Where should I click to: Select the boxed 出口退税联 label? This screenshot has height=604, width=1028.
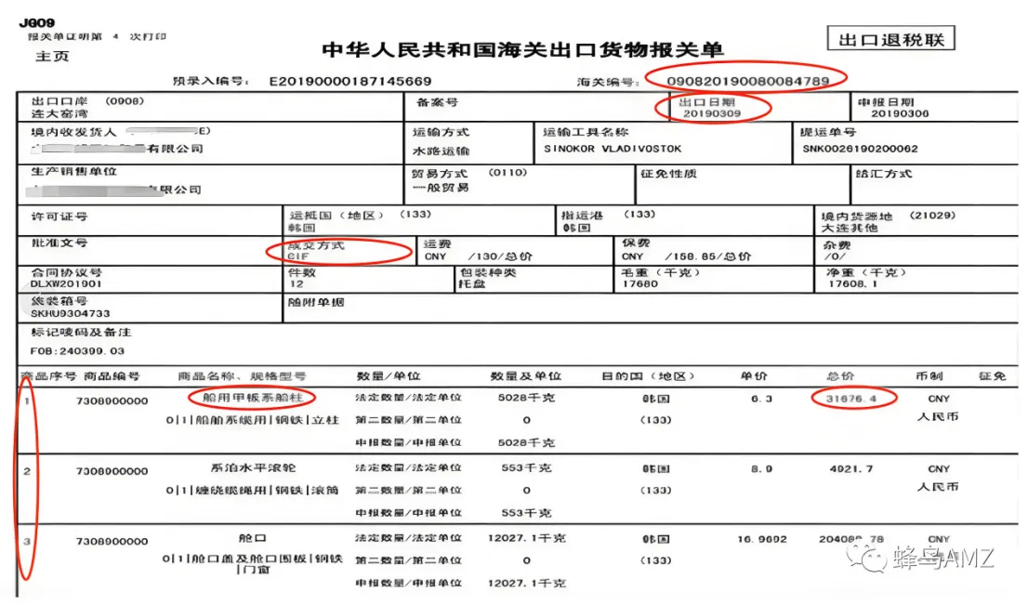(891, 39)
